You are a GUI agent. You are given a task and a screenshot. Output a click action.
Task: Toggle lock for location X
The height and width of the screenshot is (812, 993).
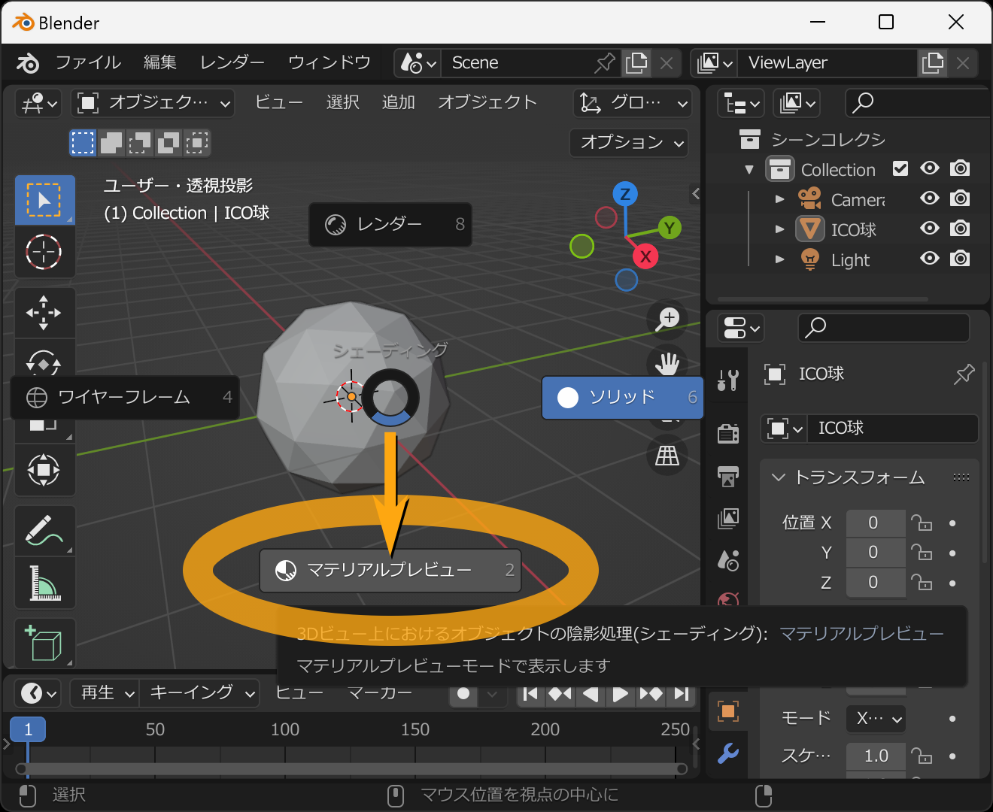[921, 523]
